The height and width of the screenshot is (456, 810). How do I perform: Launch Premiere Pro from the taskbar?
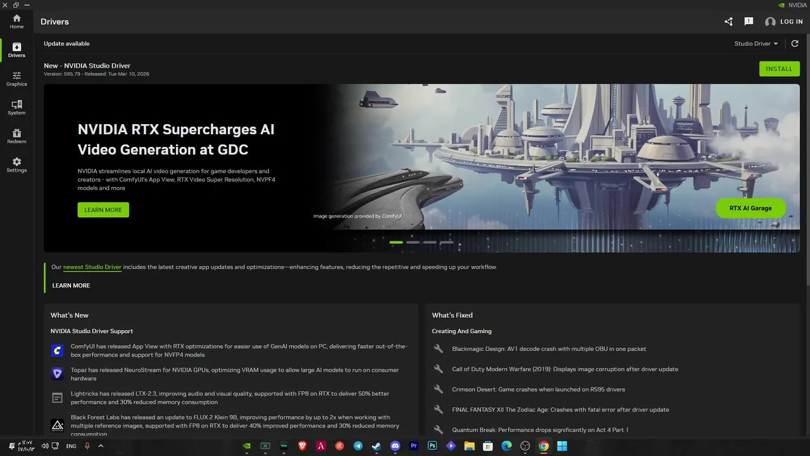pyautogui.click(x=414, y=446)
